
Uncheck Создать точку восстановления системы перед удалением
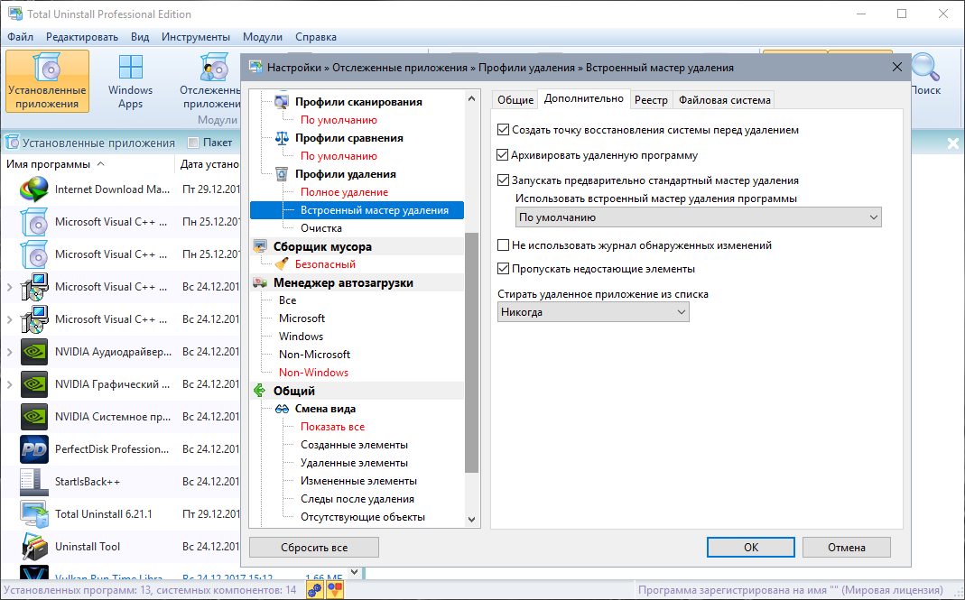(x=503, y=130)
